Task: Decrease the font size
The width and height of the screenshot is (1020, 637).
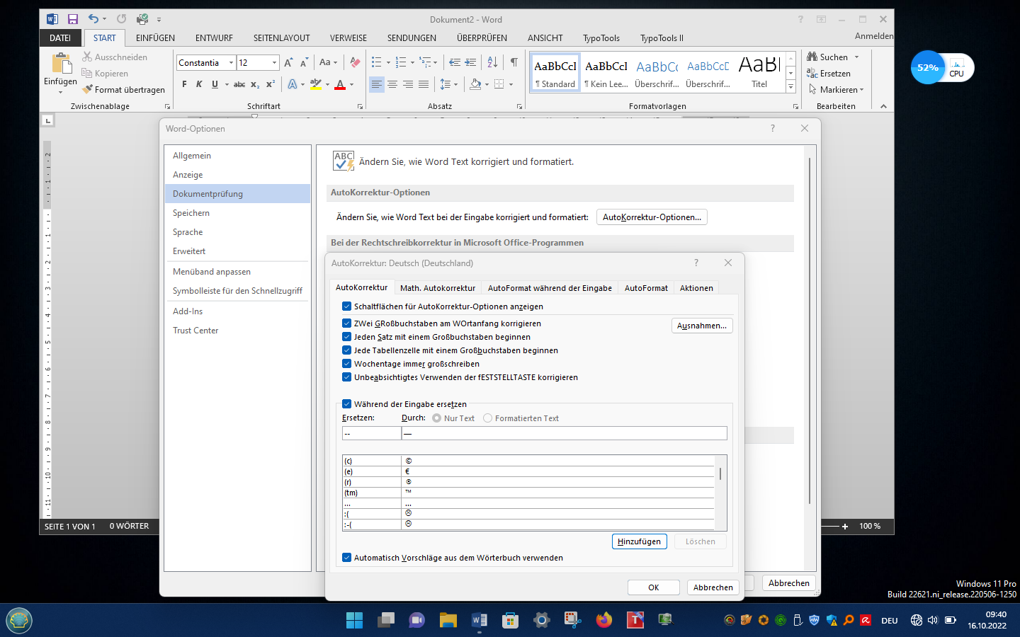Action: tap(304, 63)
